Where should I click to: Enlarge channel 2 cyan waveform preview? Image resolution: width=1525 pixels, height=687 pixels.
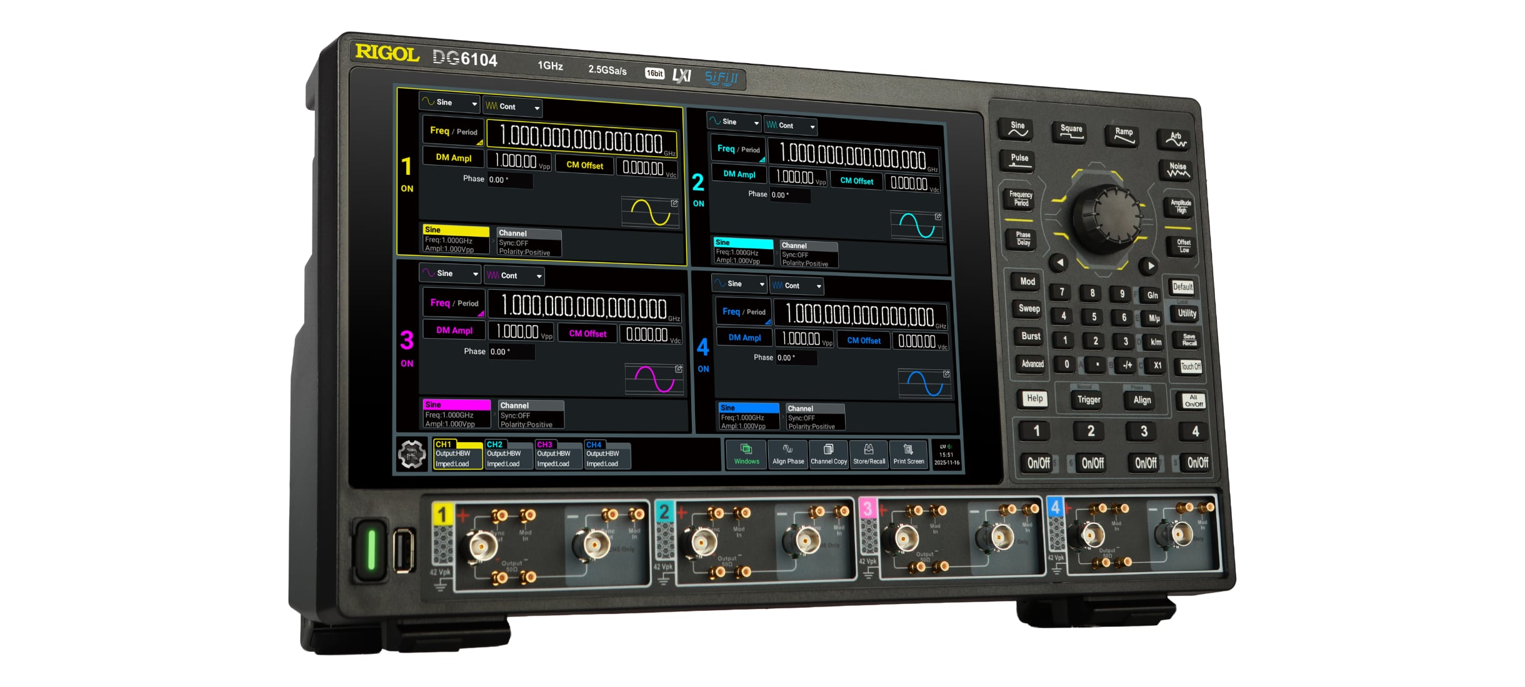916,225
